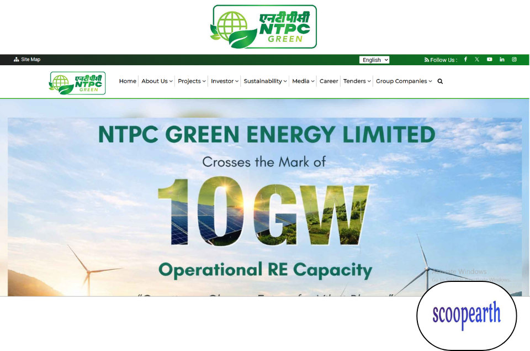Open the X (Twitter) icon
The width and height of the screenshot is (530, 351).
point(477,59)
